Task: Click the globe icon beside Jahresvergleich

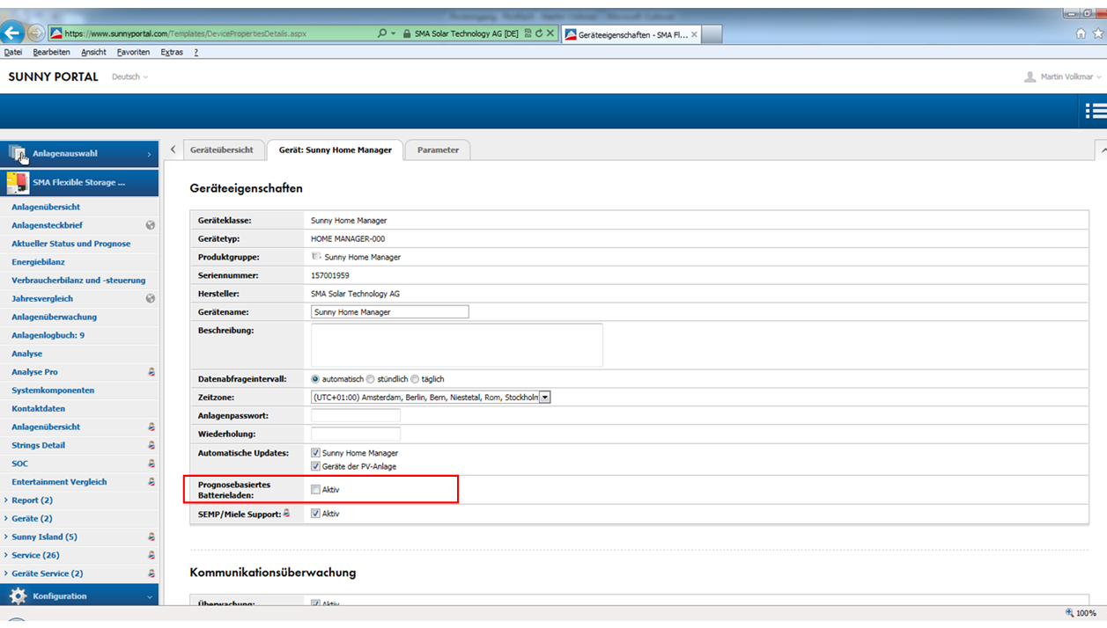Action: [151, 298]
